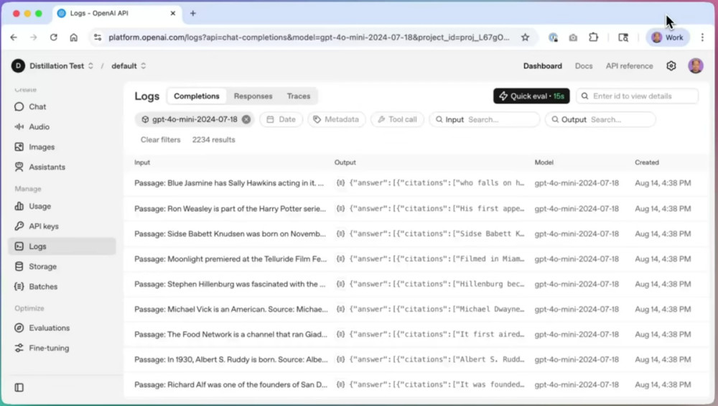This screenshot has width=718, height=406.
Task: Click the Quick eval button
Action: (x=531, y=96)
